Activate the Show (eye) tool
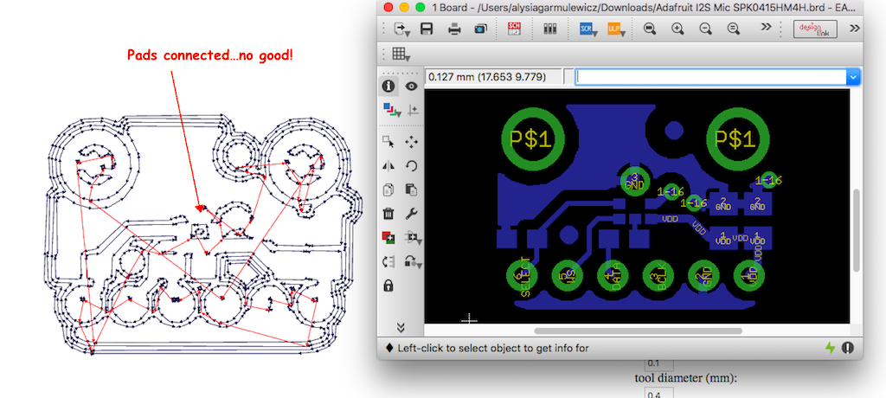Viewport: 886px width, 398px height. [411, 86]
